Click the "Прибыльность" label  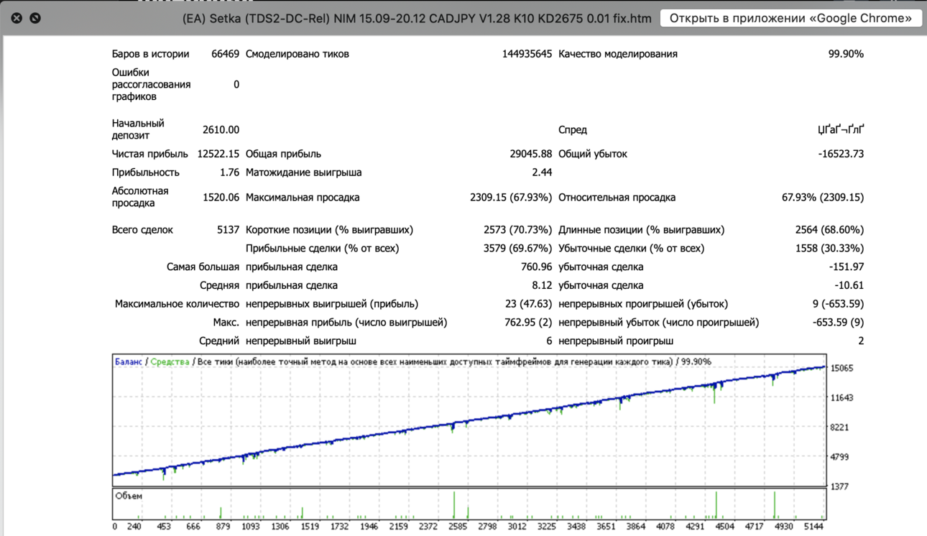146,172
